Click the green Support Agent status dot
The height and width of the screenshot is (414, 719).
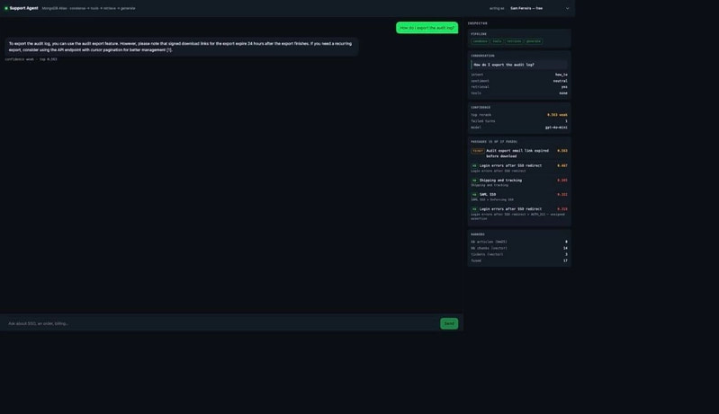[x=6, y=8]
